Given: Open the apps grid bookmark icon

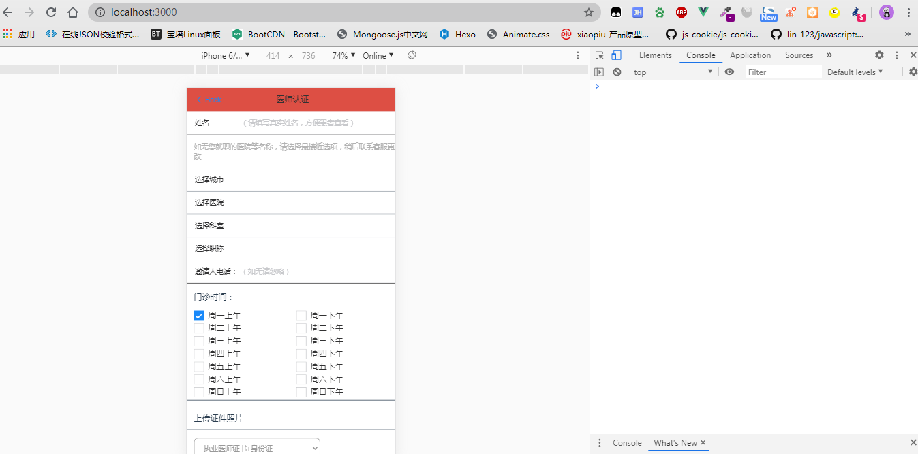Looking at the screenshot, I should [x=7, y=34].
